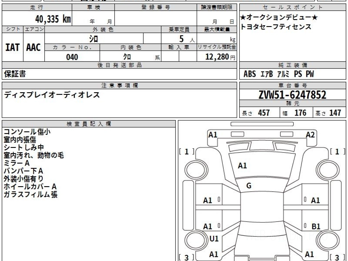Select the 保証書 later-shipped parts entry
This screenshot has height=261, width=348.
(x=15, y=74)
